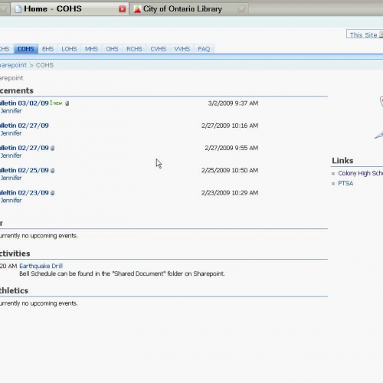Select the 2/27/2009 10:16 AM timestamp

(x=230, y=126)
